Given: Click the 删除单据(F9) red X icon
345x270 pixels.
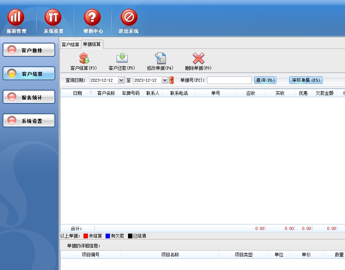Looking at the screenshot, I should click(x=198, y=59).
